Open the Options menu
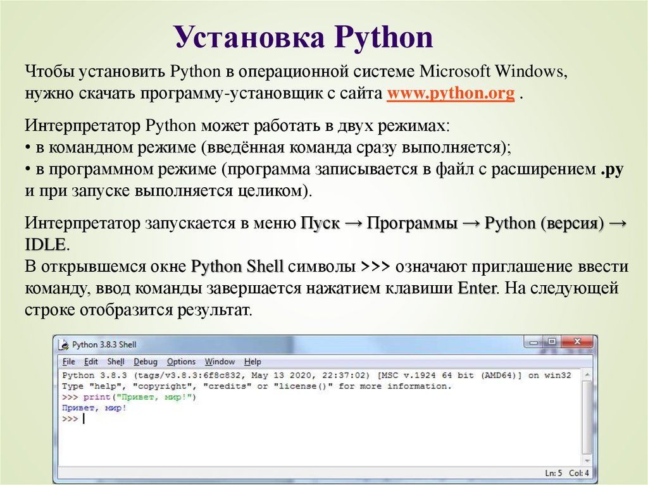Image resolution: width=648 pixels, height=485 pixels. (x=181, y=362)
